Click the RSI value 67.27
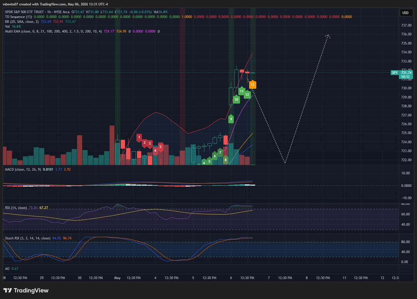 tap(43, 208)
